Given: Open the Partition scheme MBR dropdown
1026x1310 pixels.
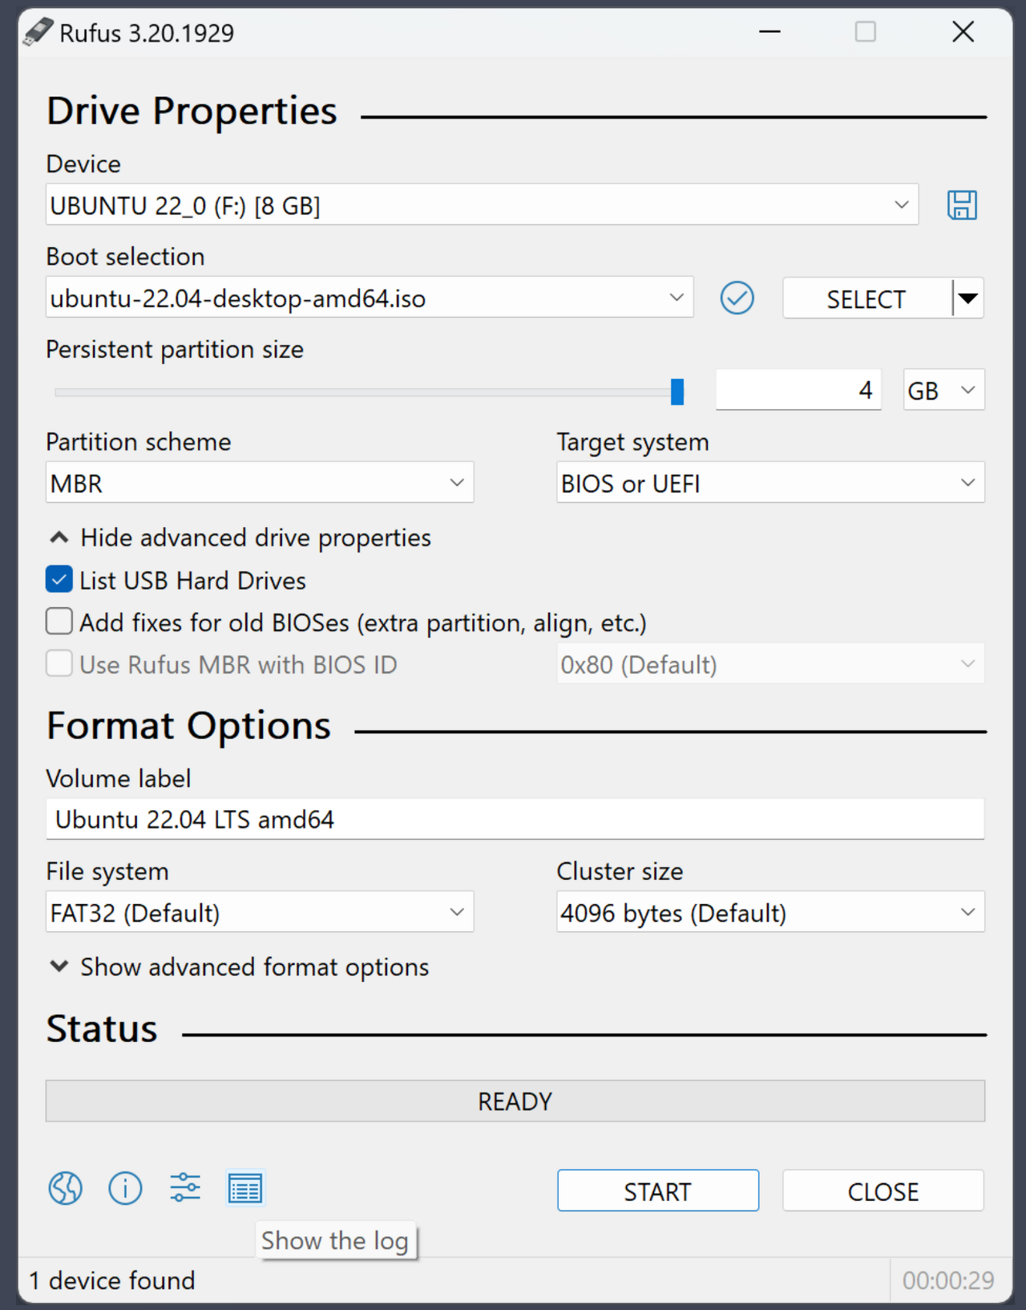Looking at the screenshot, I should [260, 483].
